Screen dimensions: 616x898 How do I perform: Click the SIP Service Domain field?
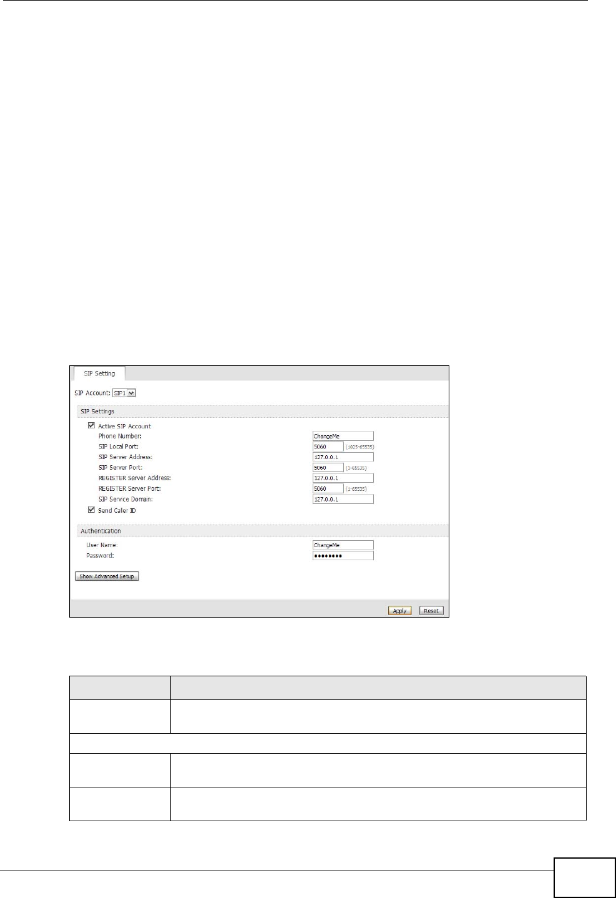click(343, 499)
